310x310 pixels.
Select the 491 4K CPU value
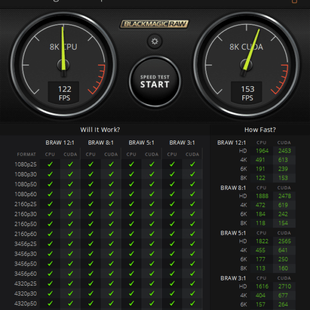(260, 160)
